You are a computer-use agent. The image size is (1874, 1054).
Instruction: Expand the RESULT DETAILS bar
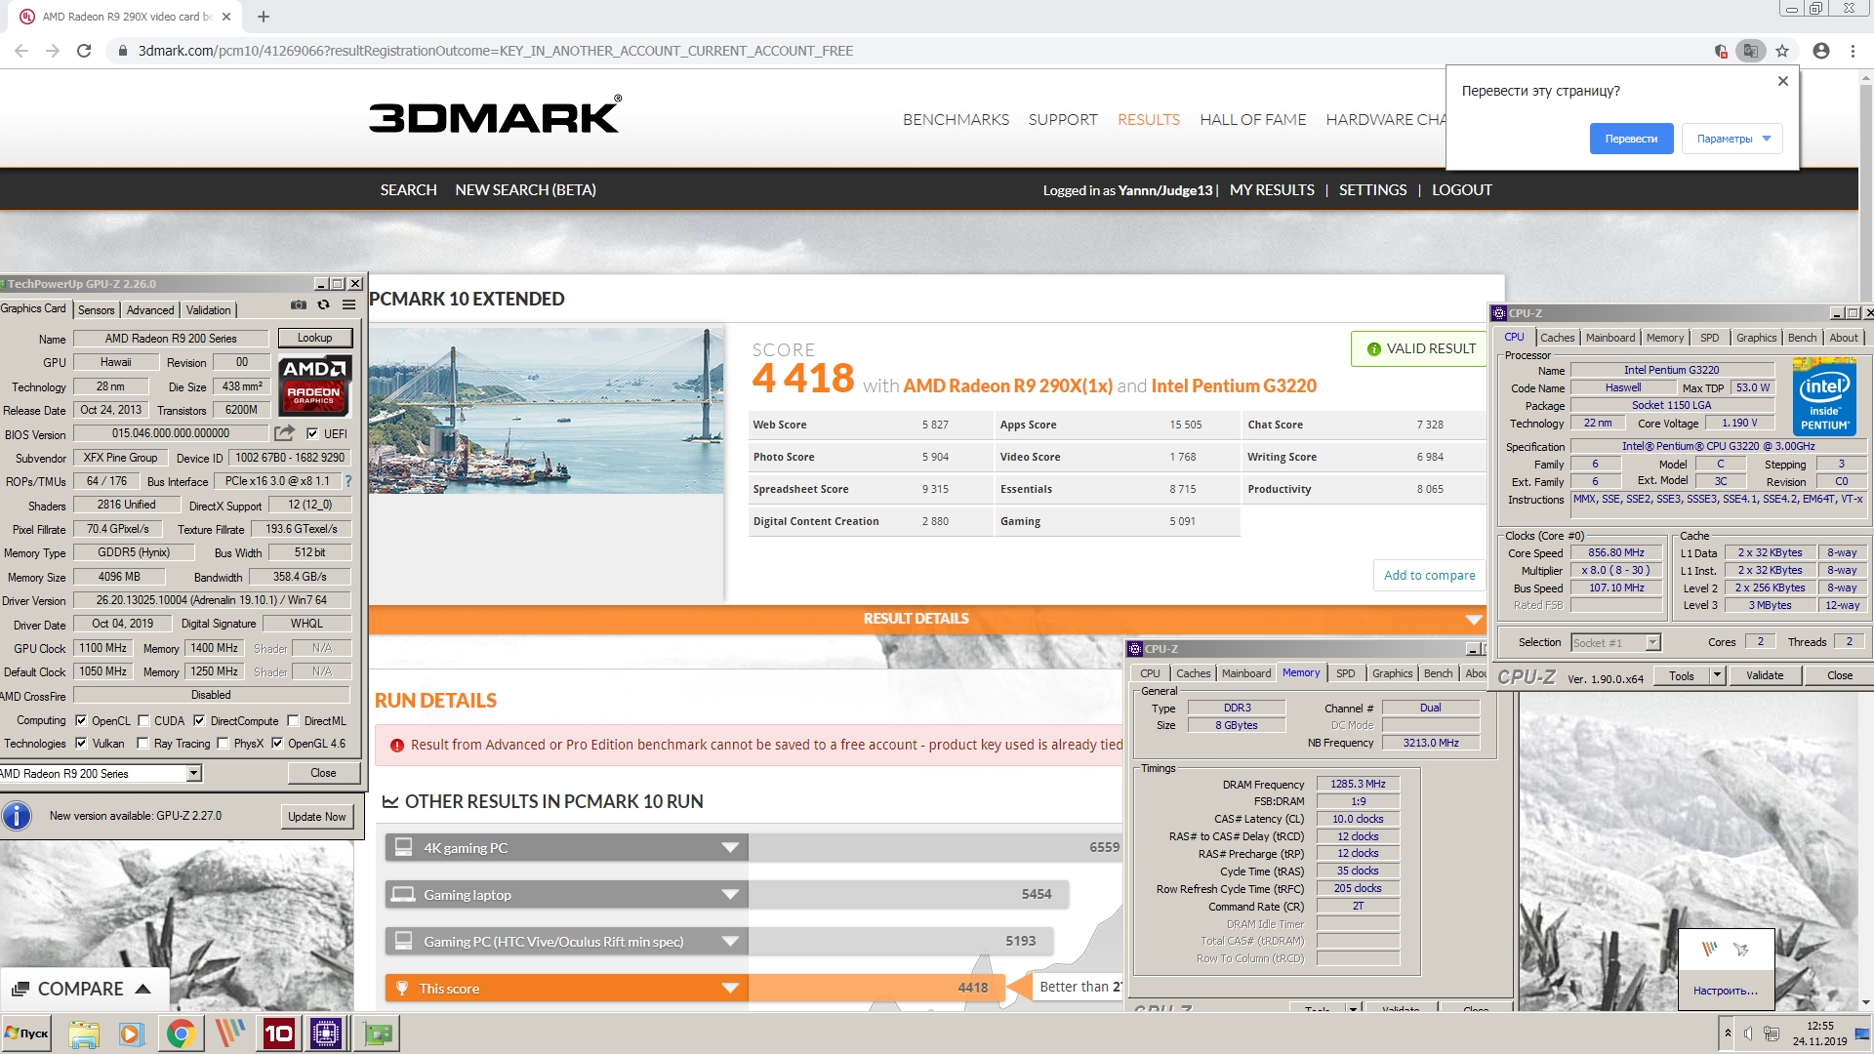click(x=1474, y=620)
